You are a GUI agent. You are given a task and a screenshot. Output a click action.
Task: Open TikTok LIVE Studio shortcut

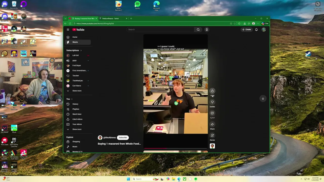(x=24, y=155)
